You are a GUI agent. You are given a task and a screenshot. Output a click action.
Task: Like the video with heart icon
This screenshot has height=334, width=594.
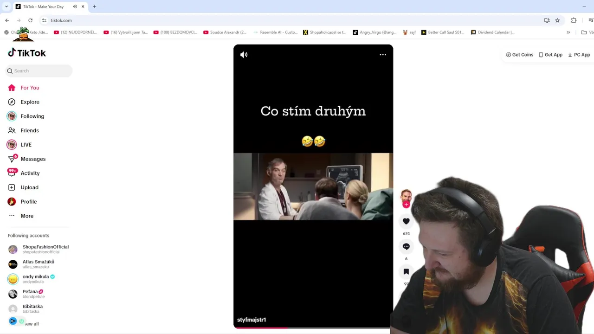click(x=406, y=221)
